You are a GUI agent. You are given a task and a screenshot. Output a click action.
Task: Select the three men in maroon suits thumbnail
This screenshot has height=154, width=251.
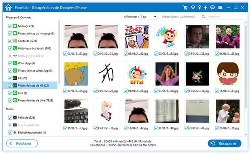(x=228, y=37)
